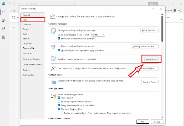The height and width of the screenshot is (126, 184).
Task: Open Calendar view in Outlook sidebar
Action: 3,21
